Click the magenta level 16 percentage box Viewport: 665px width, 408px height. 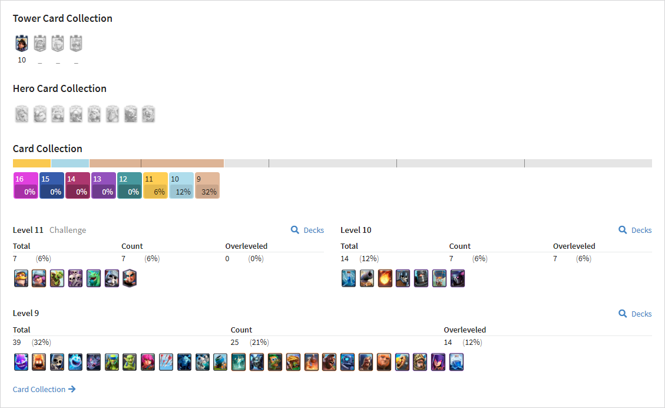pyautogui.click(x=26, y=186)
